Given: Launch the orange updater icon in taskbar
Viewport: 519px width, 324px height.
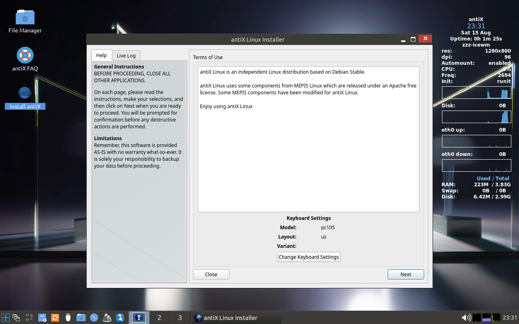Looking at the screenshot, I should (55, 318).
